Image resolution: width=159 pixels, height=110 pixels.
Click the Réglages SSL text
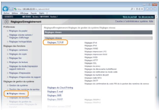coord(91,63)
